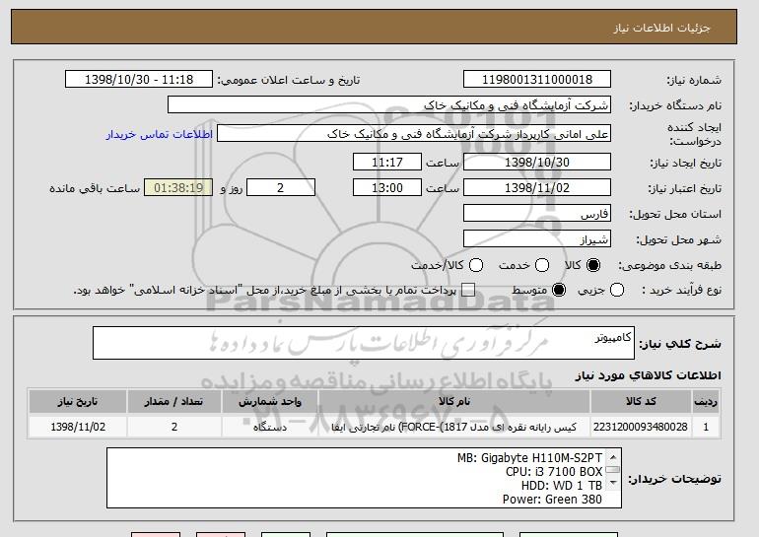
Task: Tick the اسناد خزانه اسلامی payment checkbox
Action: (467, 290)
